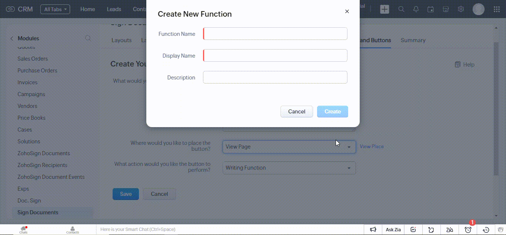Viewport: 506px width, 235px height.
Task: Open CRM Setup using the gear icon
Action: click(460, 9)
